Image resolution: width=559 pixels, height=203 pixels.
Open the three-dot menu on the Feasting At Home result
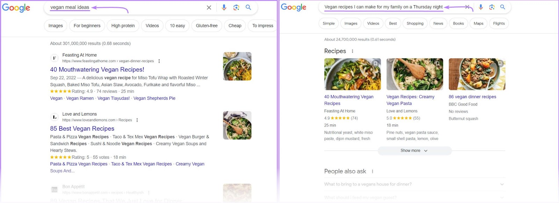point(159,61)
